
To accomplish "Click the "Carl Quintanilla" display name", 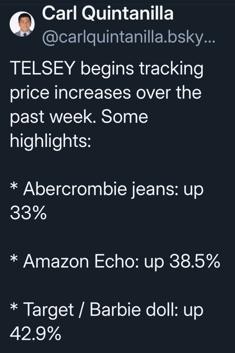I will click(x=108, y=14).
